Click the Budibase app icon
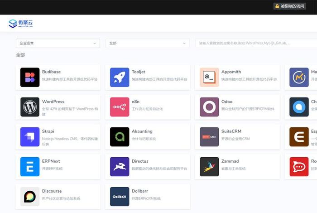 tap(30, 77)
